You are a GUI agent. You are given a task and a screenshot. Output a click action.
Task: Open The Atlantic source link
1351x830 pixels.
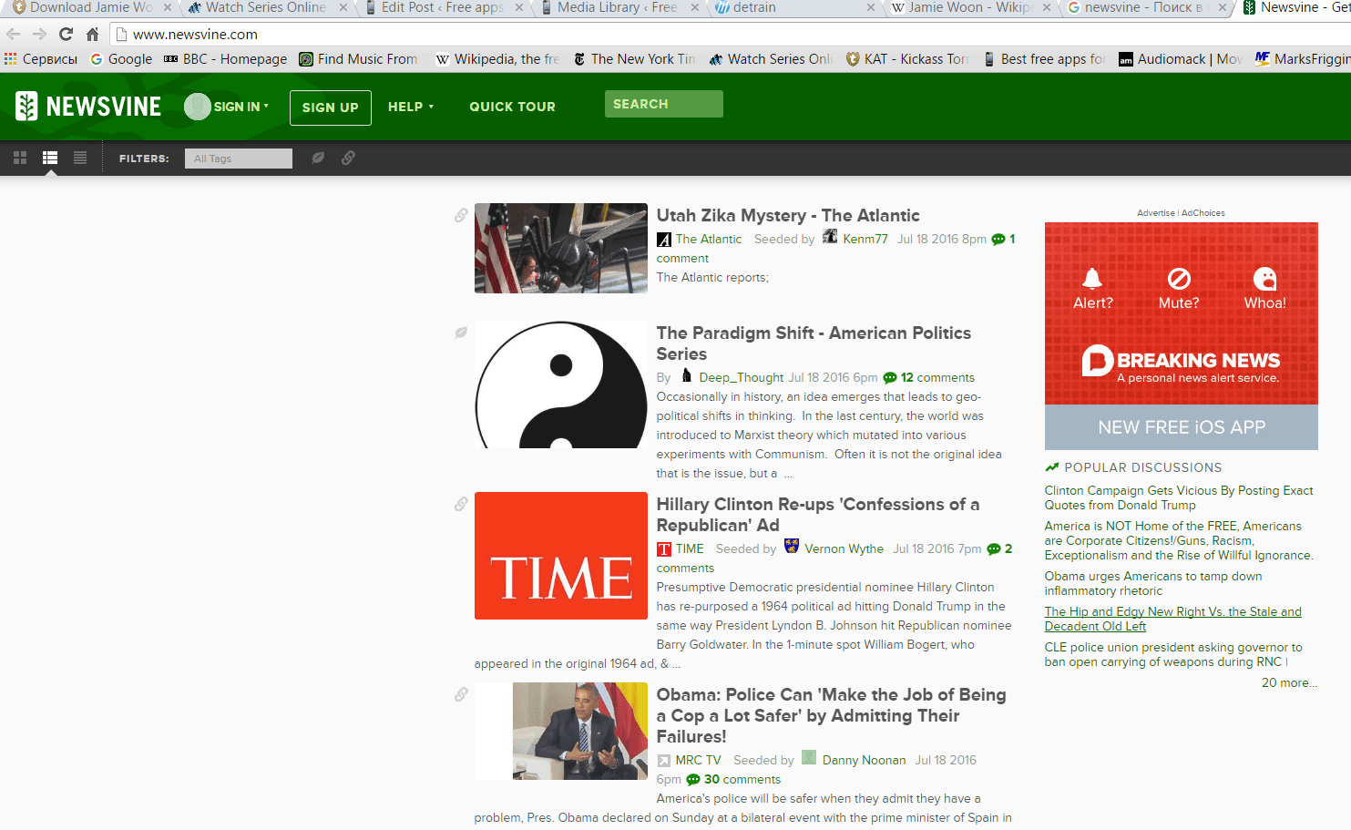tap(708, 239)
